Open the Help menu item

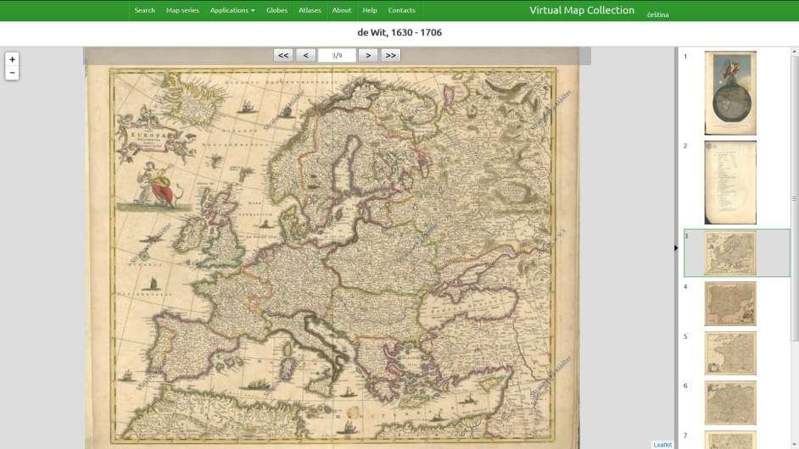click(x=370, y=10)
